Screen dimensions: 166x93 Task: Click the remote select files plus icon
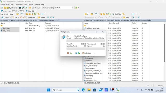click(x=133, y=17)
